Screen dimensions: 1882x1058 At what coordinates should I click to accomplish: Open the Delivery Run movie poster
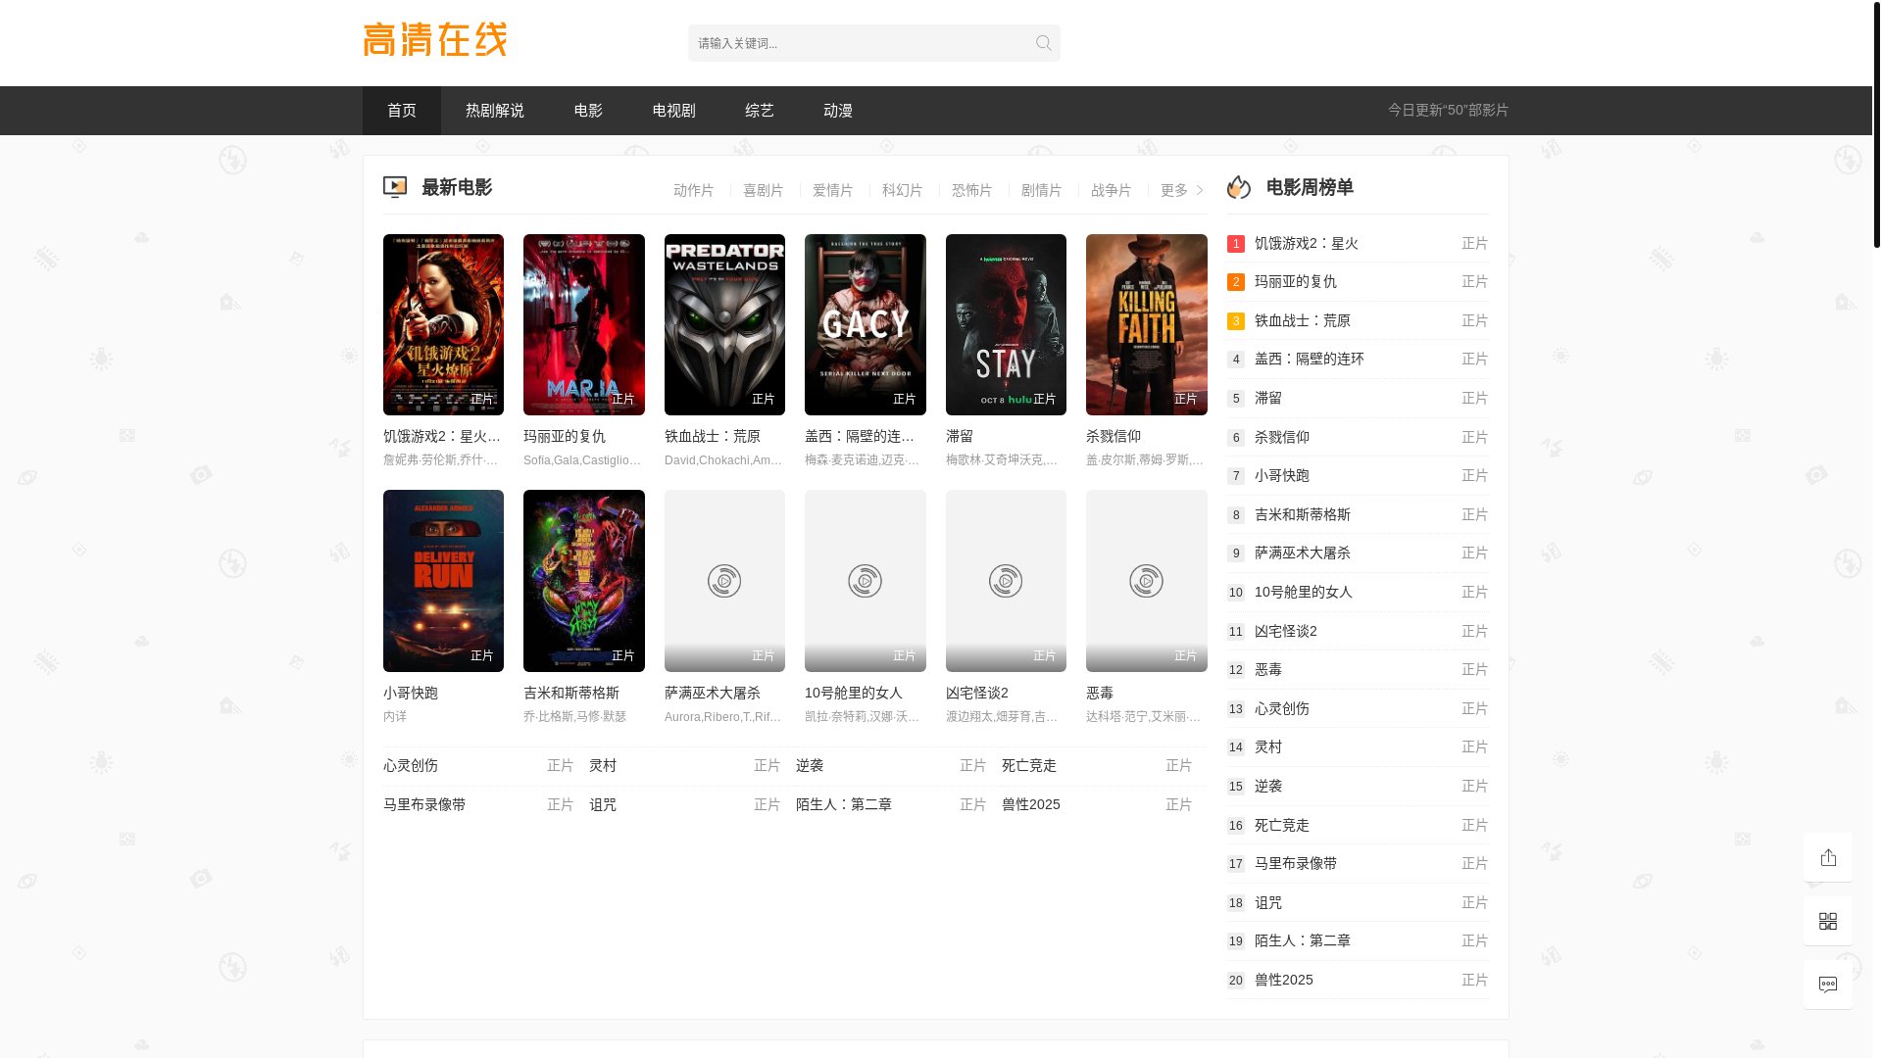pos(443,581)
